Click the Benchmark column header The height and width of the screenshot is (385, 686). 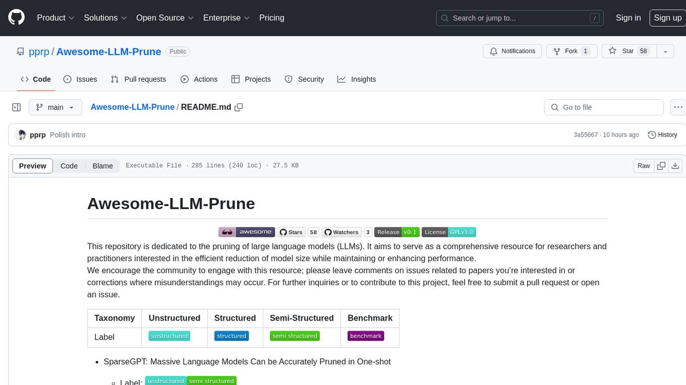[x=370, y=318]
